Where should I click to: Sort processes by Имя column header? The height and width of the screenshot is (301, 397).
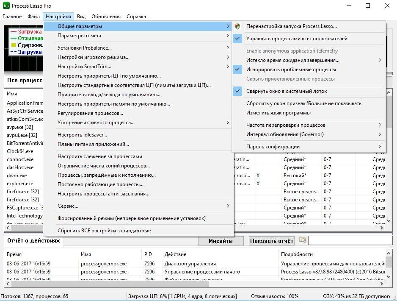click(x=24, y=94)
